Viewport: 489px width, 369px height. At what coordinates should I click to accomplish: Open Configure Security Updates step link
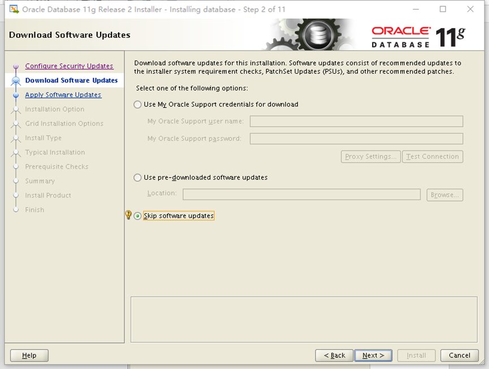(69, 66)
